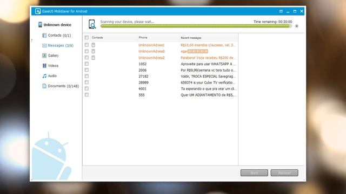
Task: Open the Videos category
Action: (53, 66)
